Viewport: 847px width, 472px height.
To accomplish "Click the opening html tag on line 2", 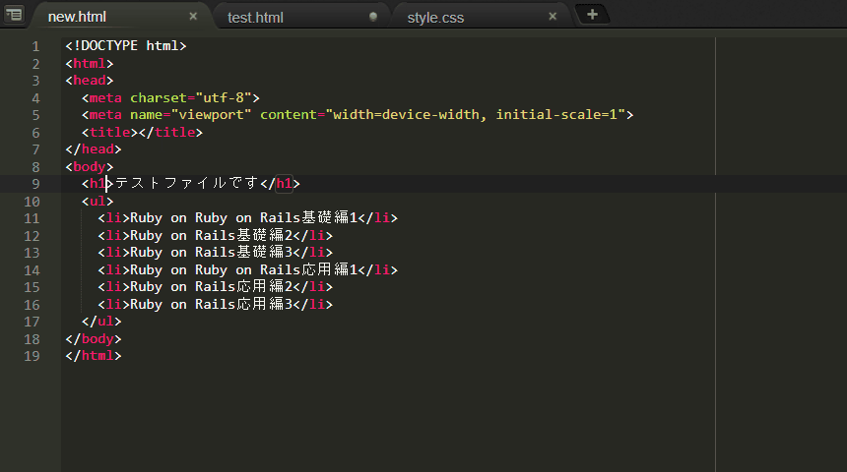I will [89, 64].
